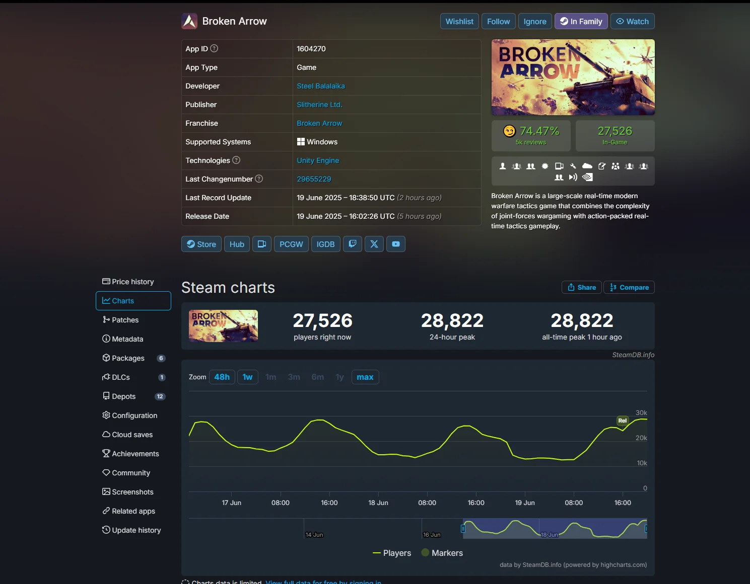The height and width of the screenshot is (584, 750).
Task: Click the NVIDIA feature icon
Action: coord(587,177)
